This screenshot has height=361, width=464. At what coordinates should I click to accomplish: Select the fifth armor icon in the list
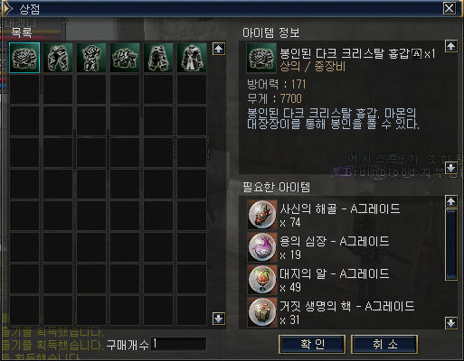point(158,58)
